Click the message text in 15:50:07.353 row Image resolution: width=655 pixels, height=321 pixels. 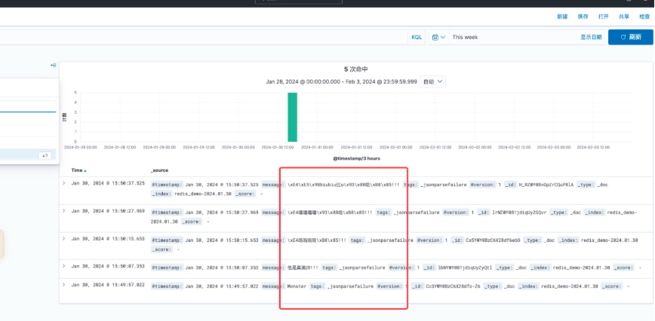[303, 267]
